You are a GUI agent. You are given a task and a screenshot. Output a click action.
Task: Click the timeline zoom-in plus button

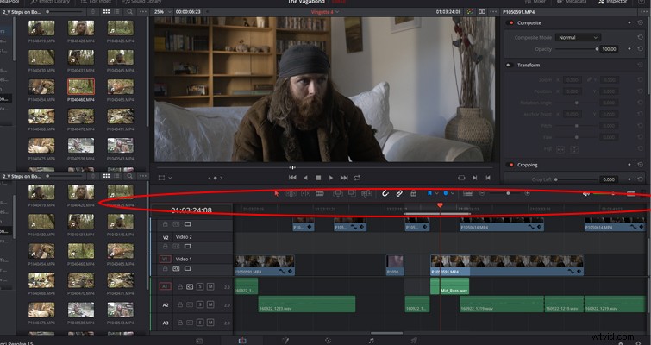(x=528, y=193)
